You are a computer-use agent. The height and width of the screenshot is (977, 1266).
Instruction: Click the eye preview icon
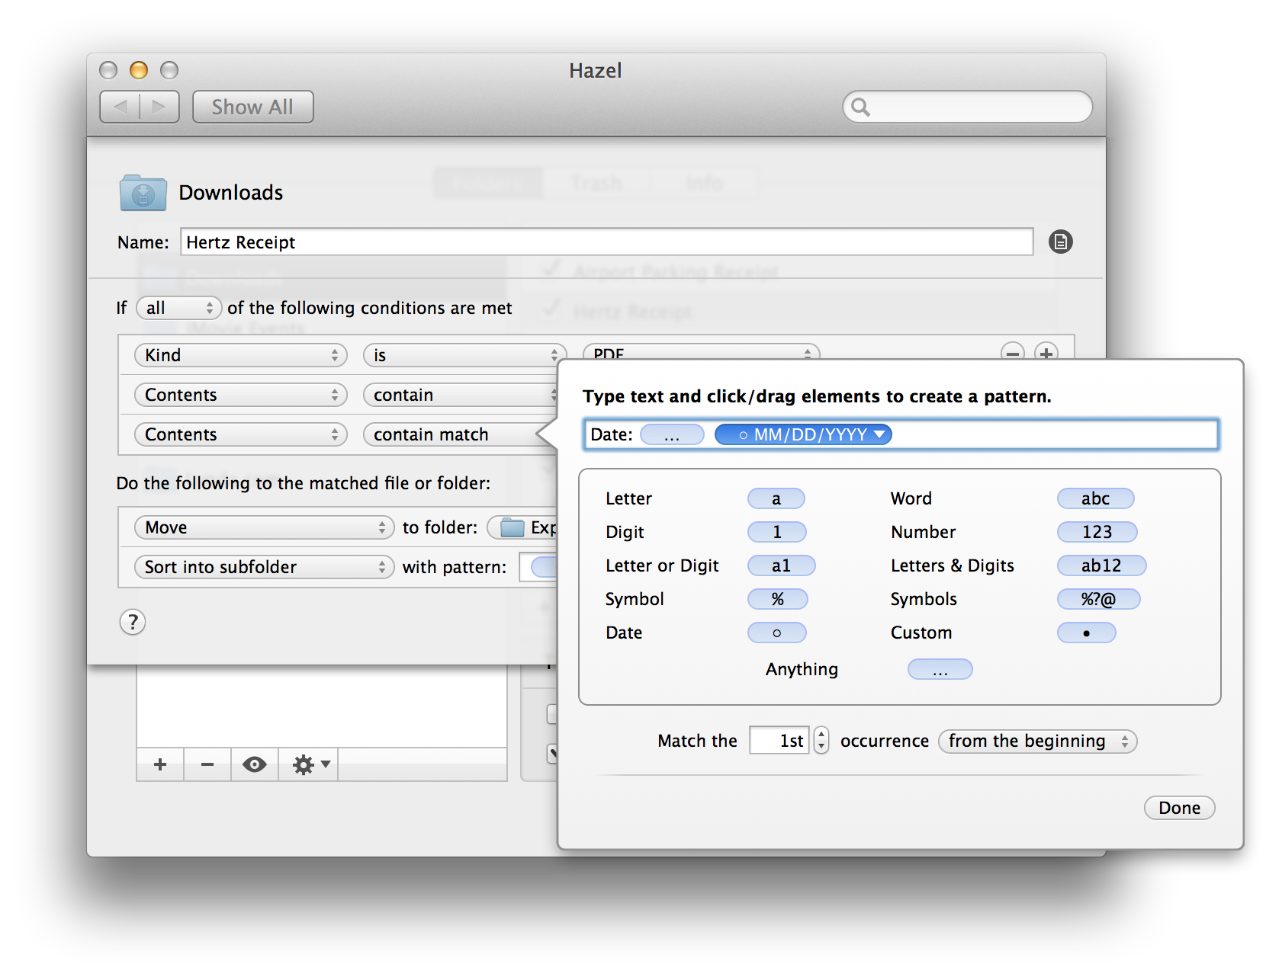coord(255,764)
